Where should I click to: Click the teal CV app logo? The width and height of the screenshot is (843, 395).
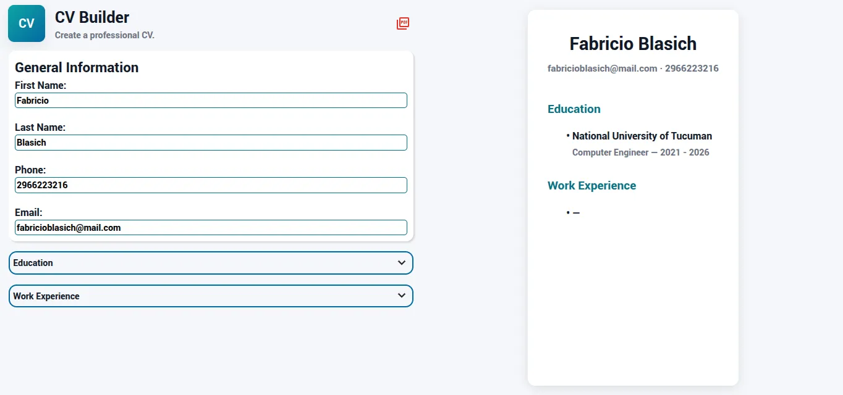[x=26, y=23]
